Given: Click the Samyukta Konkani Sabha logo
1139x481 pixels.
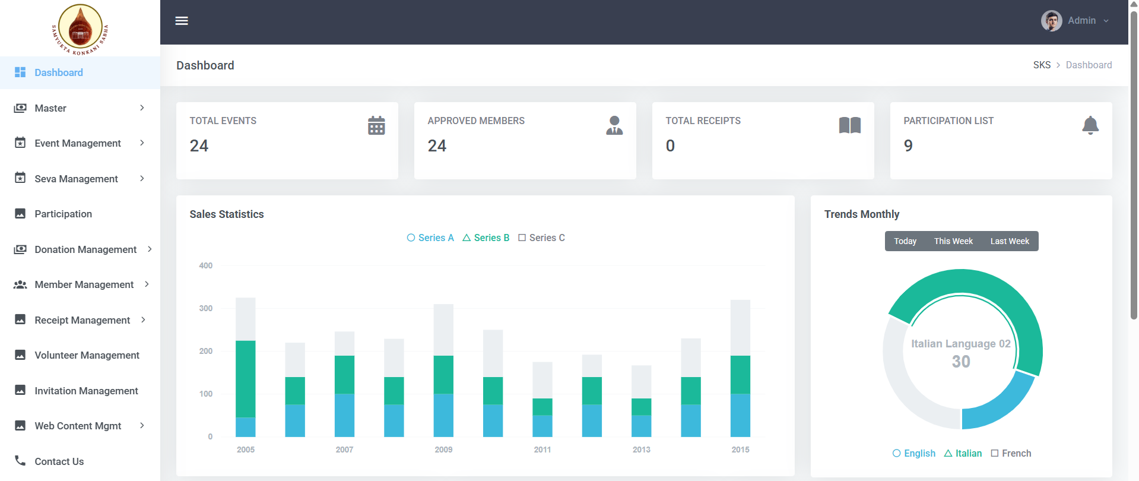Looking at the screenshot, I should point(80,29).
